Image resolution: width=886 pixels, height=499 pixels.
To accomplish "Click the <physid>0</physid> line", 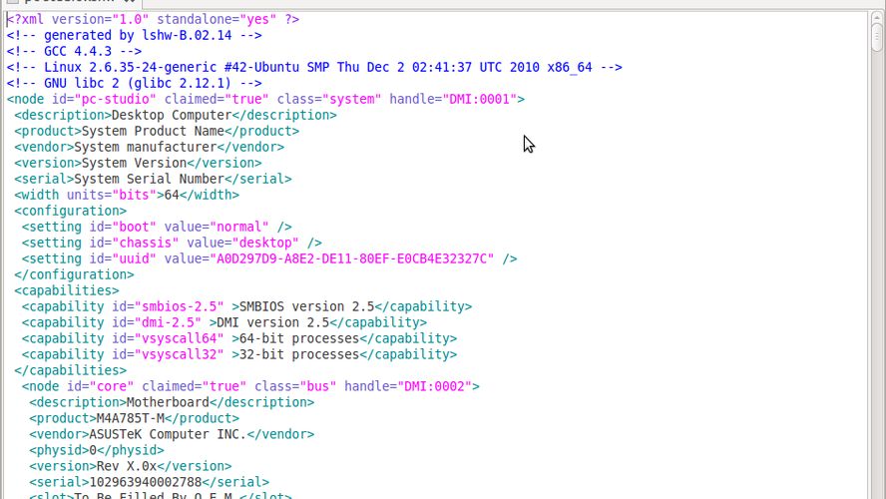I will (97, 450).
